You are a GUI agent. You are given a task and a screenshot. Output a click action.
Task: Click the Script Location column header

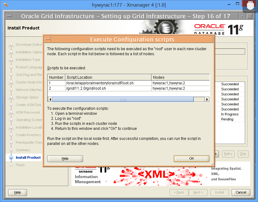click(108, 77)
